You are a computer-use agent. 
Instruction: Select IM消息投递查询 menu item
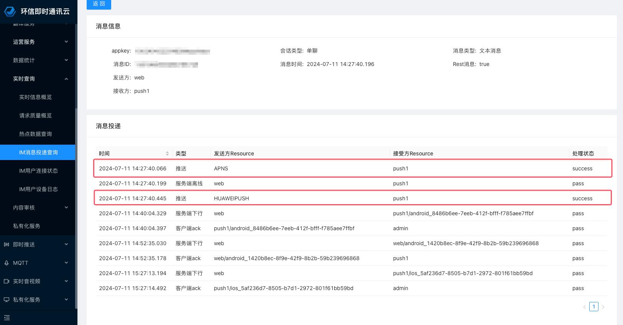[38, 152]
